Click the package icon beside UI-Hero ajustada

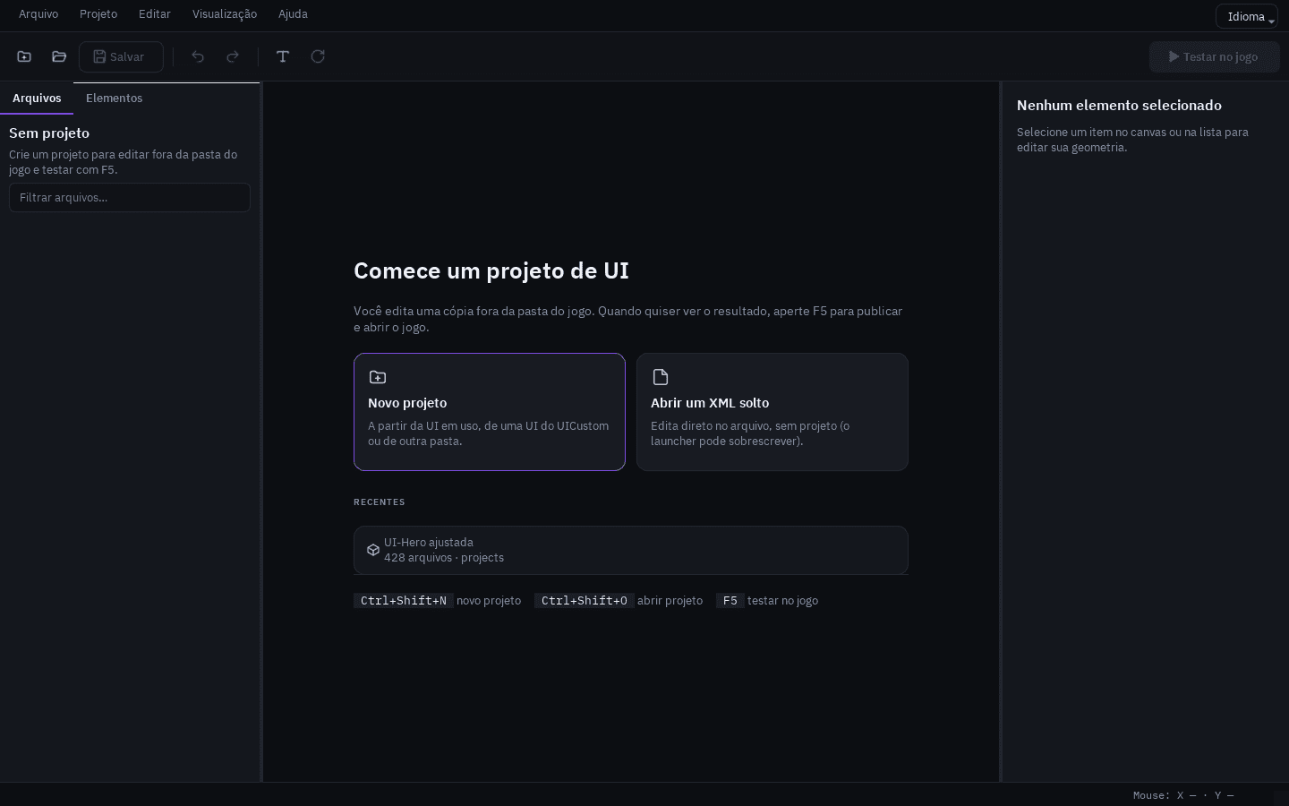[373, 550]
